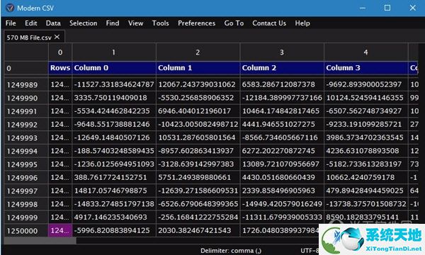Select row header 1249994

tap(26, 151)
